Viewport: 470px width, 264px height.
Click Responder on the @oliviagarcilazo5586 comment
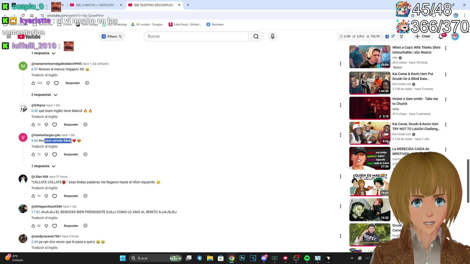71,226
